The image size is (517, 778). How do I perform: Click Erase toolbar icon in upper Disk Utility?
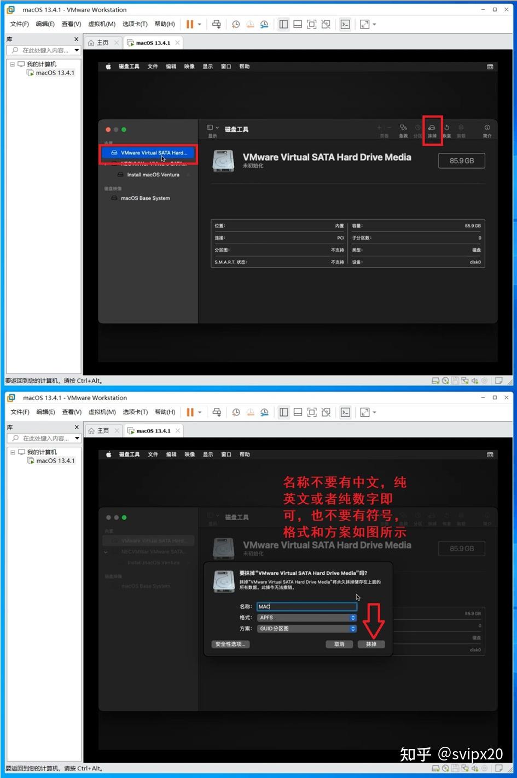pos(432,128)
